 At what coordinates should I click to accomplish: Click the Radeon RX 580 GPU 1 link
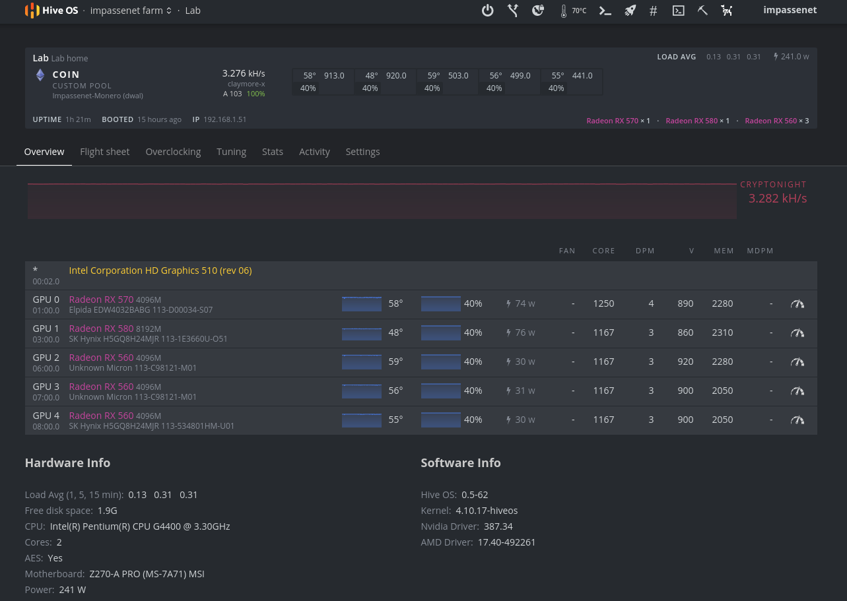tap(101, 329)
